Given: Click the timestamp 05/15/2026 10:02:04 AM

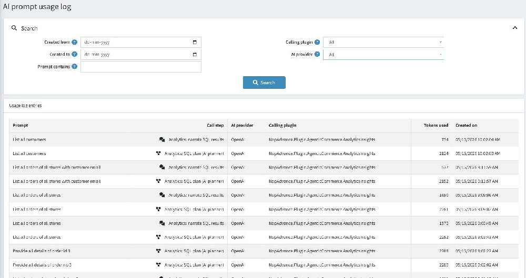Looking at the screenshot, I should point(478,139).
